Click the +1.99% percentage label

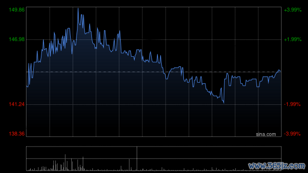[293, 39]
